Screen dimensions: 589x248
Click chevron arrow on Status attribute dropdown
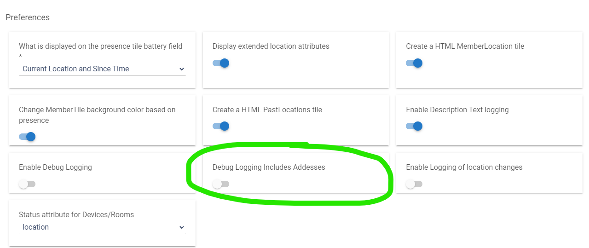[x=181, y=227]
